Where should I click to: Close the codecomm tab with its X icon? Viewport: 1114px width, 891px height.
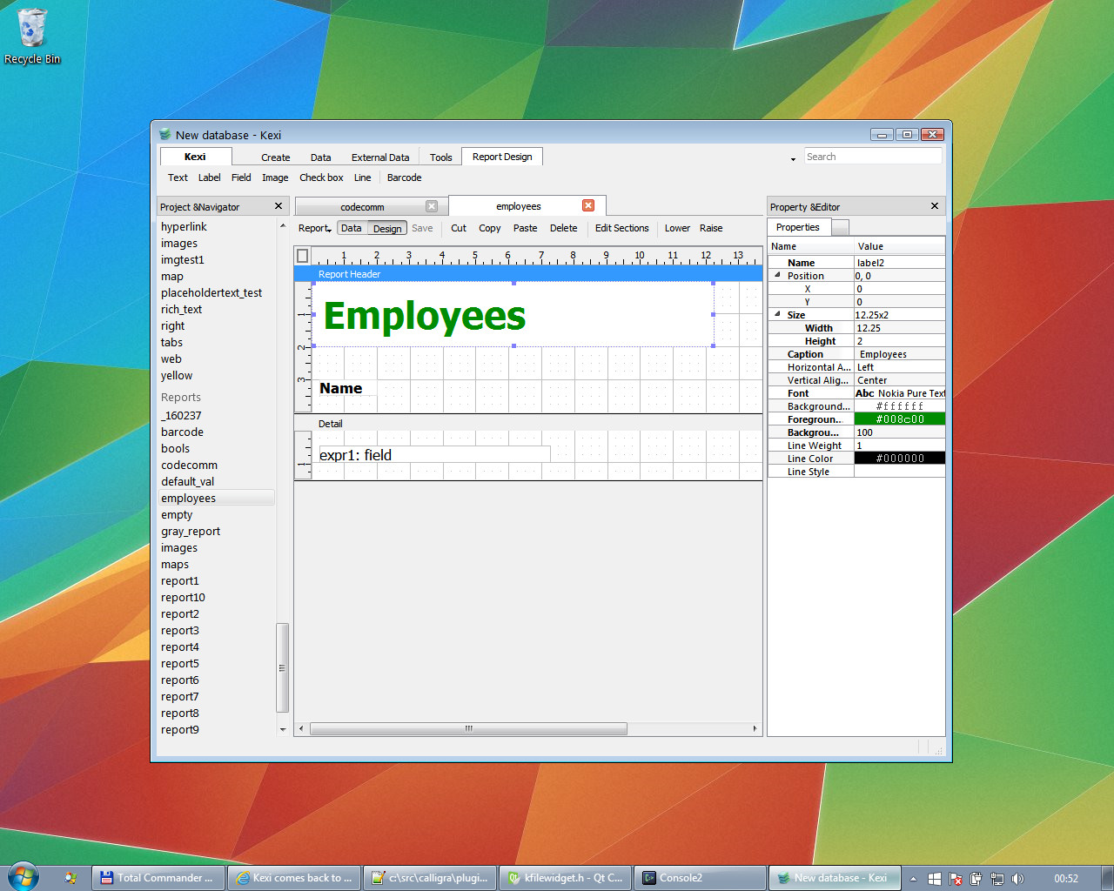(x=431, y=206)
